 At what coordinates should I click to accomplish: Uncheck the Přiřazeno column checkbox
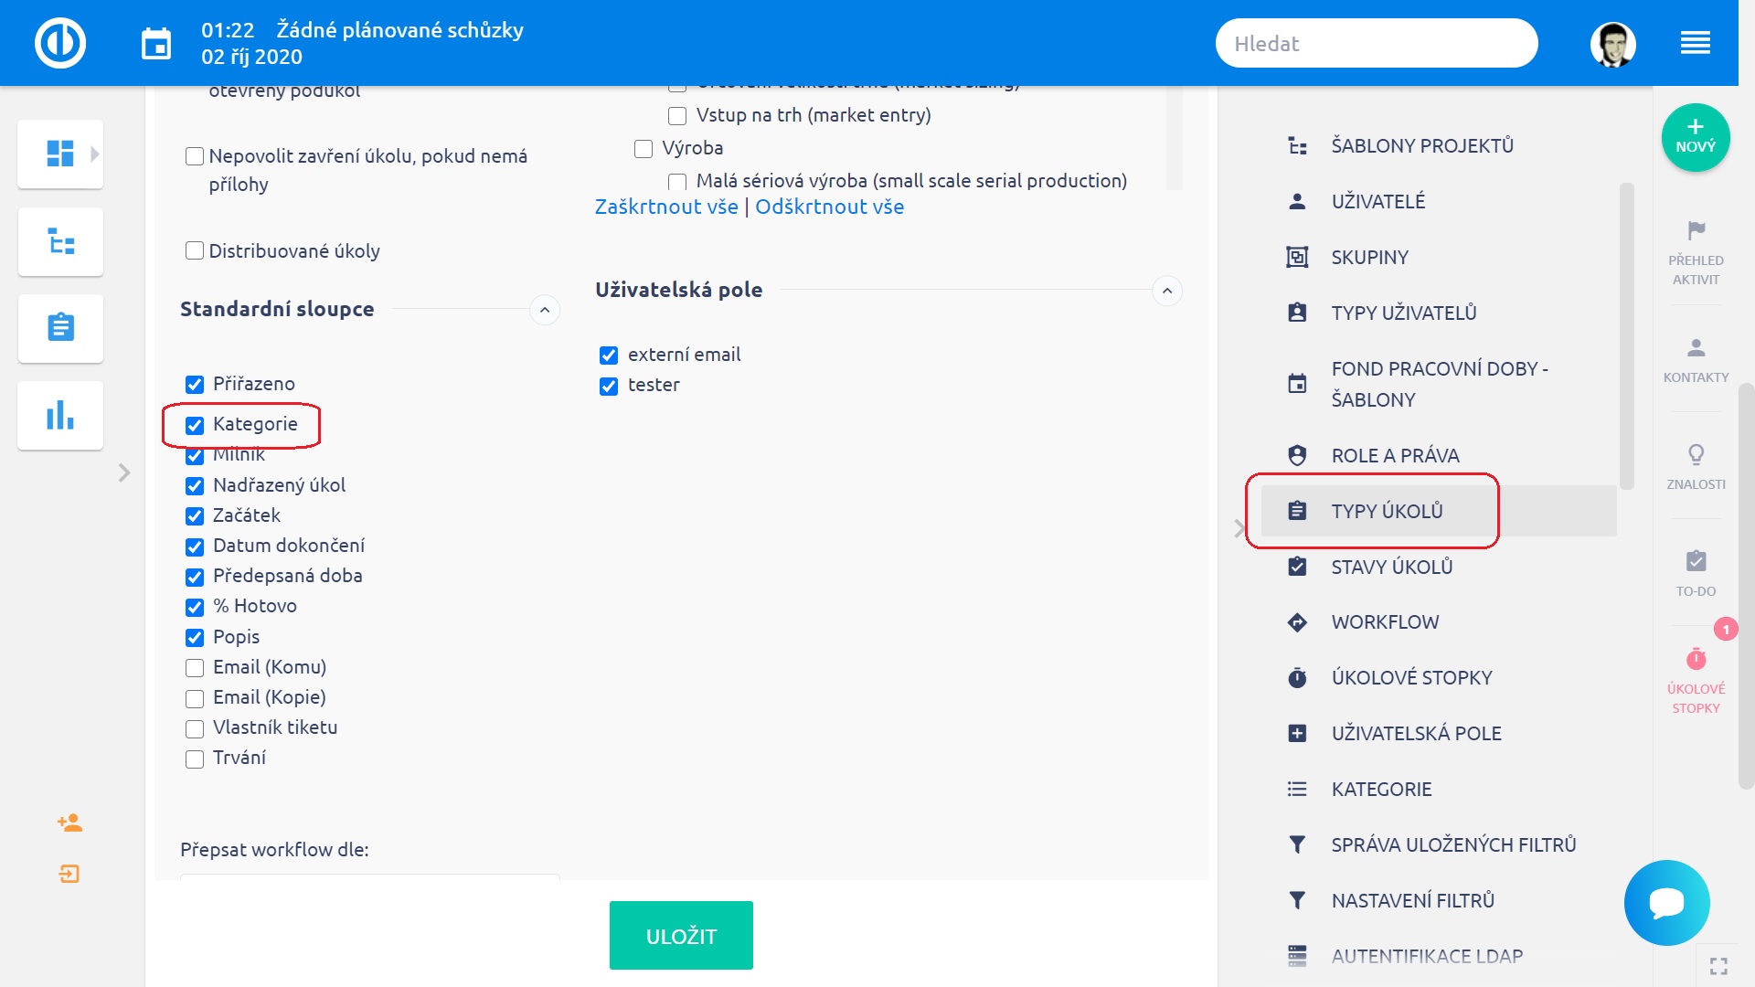coord(195,385)
